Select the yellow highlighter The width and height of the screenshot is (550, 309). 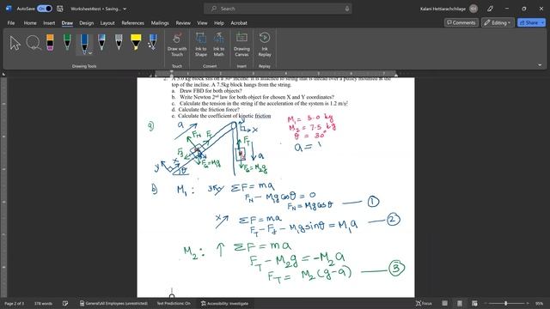click(x=136, y=43)
